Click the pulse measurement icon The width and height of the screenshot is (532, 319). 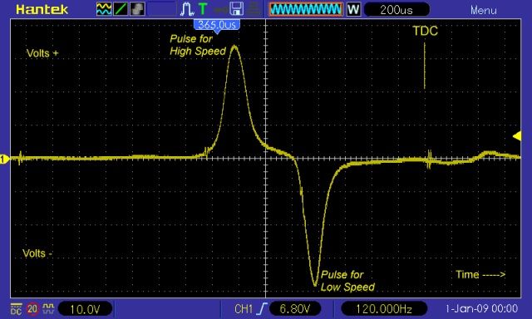coord(187,9)
